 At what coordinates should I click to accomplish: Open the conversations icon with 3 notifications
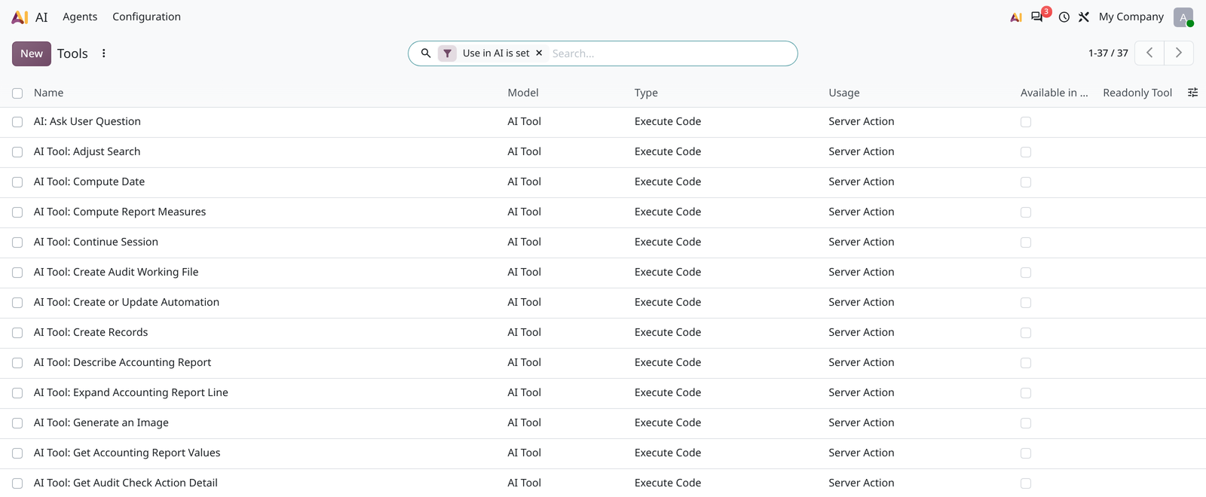[x=1038, y=17]
